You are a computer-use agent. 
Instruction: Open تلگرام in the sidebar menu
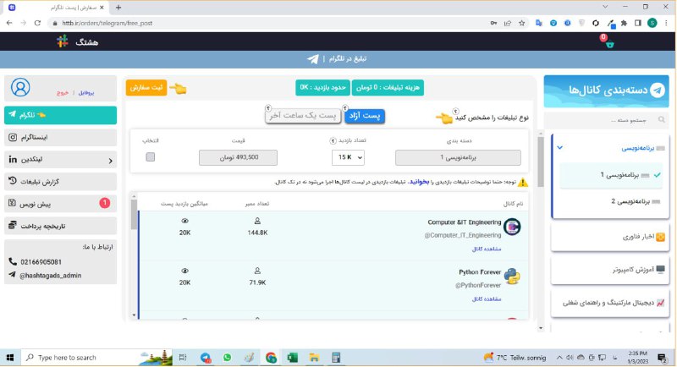coord(60,115)
